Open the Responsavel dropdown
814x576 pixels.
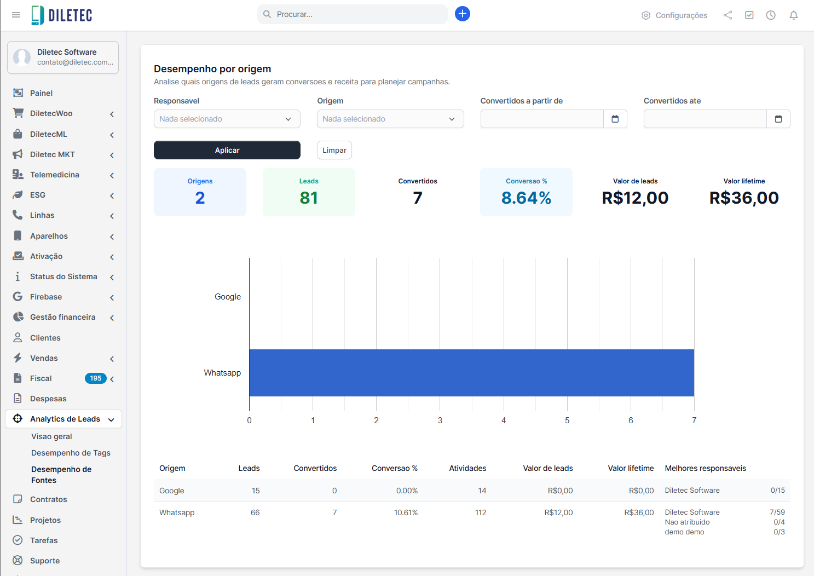click(227, 119)
